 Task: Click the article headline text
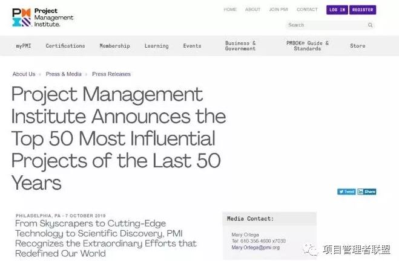[119, 138]
